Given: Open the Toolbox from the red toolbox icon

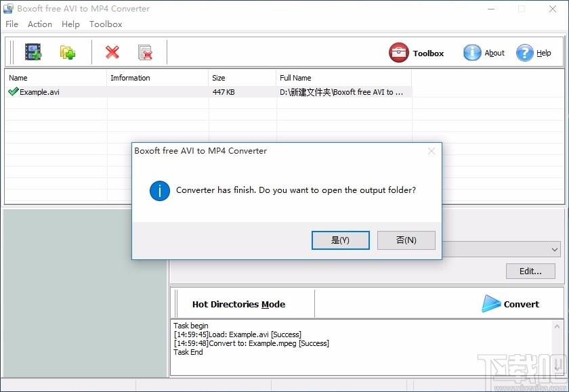Looking at the screenshot, I should tap(398, 53).
